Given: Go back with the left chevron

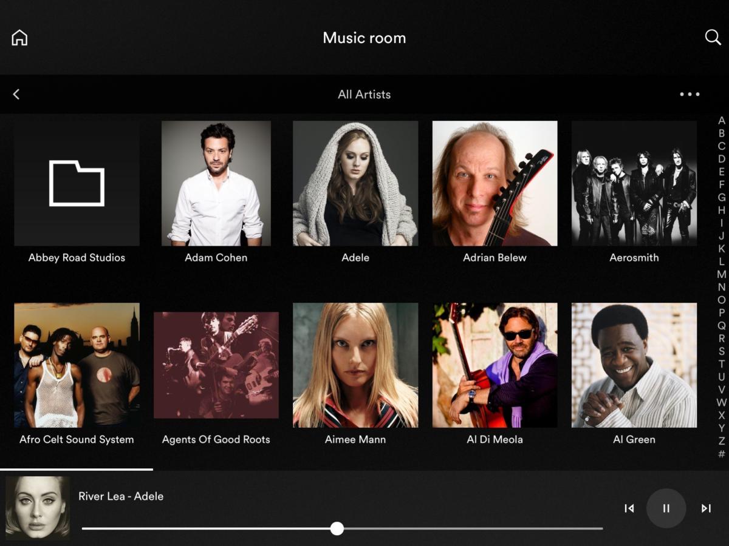Looking at the screenshot, I should tap(16, 94).
